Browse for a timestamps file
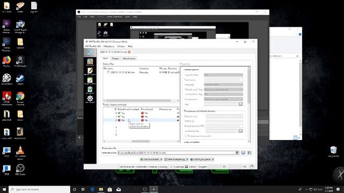 point(241,131)
